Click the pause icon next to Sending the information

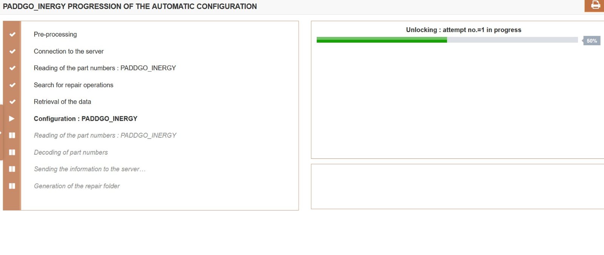pyautogui.click(x=12, y=169)
